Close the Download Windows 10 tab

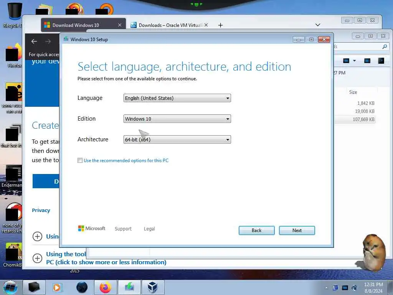pyautogui.click(x=120, y=25)
